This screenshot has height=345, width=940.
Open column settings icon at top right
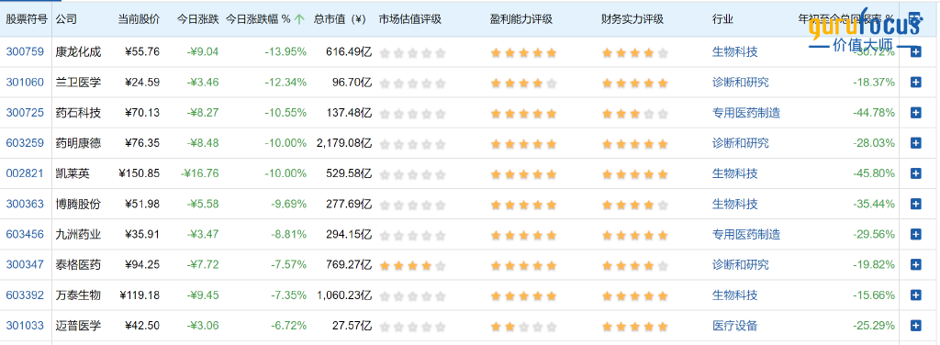tap(915, 18)
